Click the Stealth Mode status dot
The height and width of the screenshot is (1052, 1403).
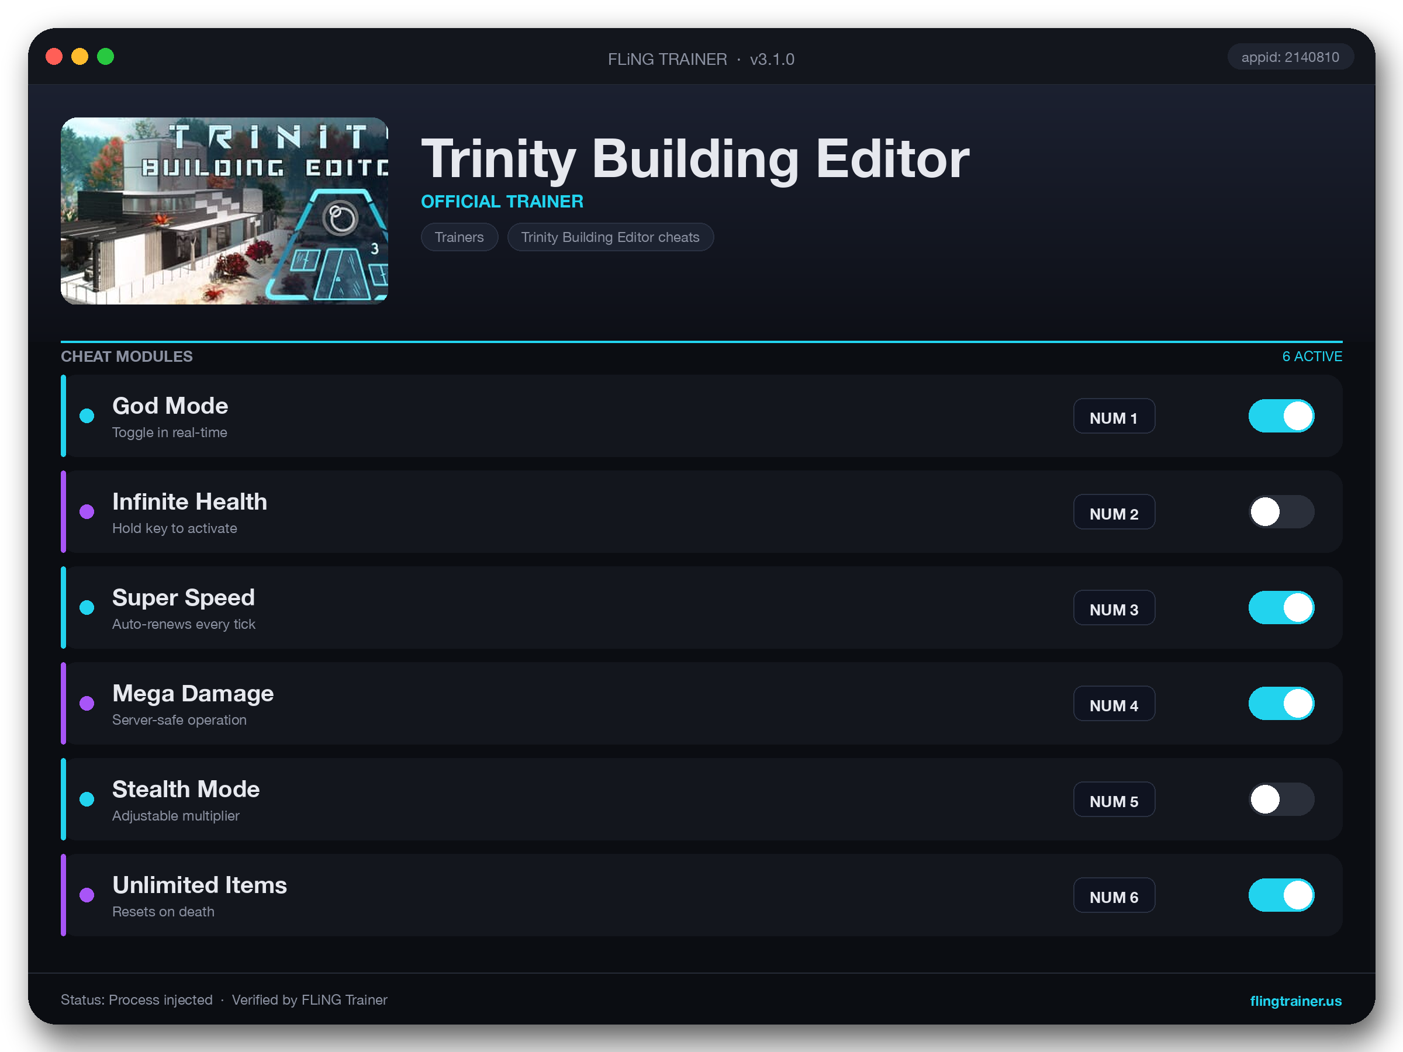tap(87, 799)
